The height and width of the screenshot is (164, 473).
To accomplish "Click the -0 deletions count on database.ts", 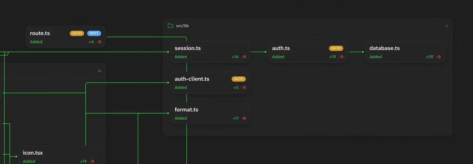I will 438,57.
